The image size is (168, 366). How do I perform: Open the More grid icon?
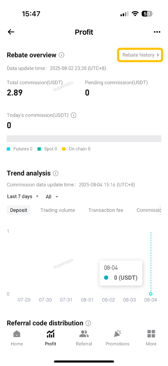pyautogui.click(x=151, y=334)
